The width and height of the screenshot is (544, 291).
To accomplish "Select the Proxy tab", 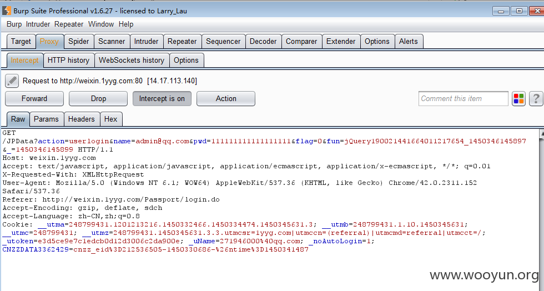I will coord(49,41).
